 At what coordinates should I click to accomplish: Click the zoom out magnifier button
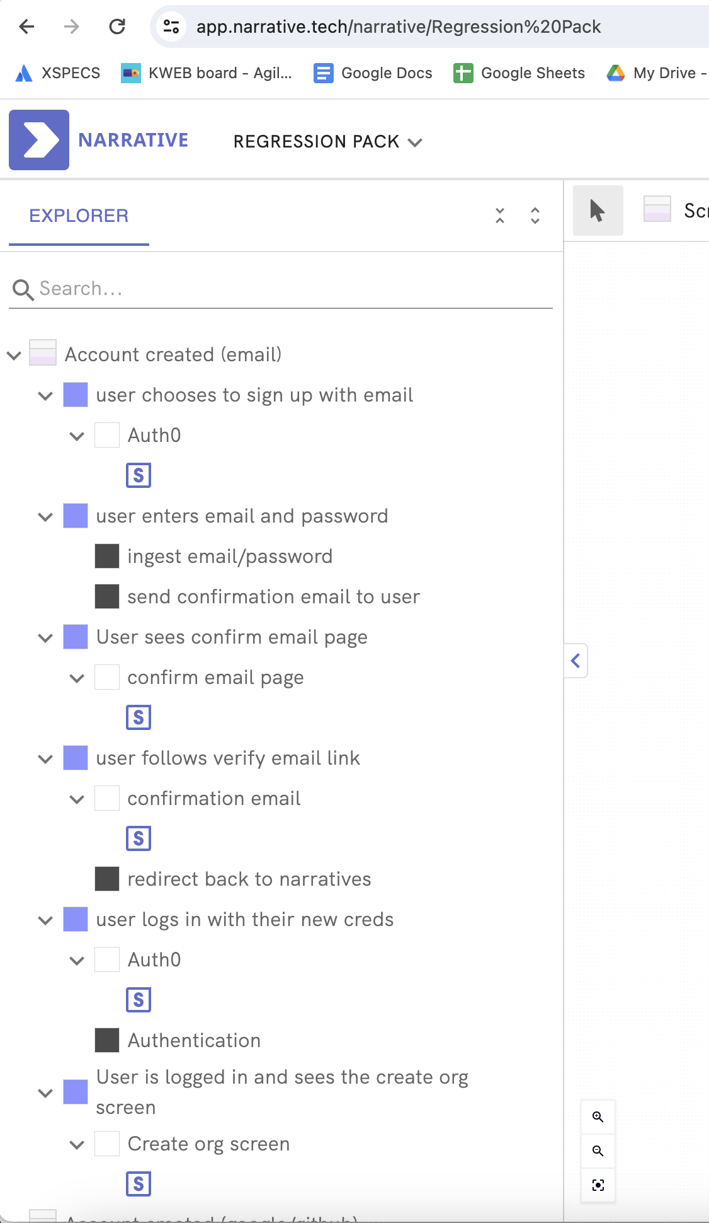598,1151
